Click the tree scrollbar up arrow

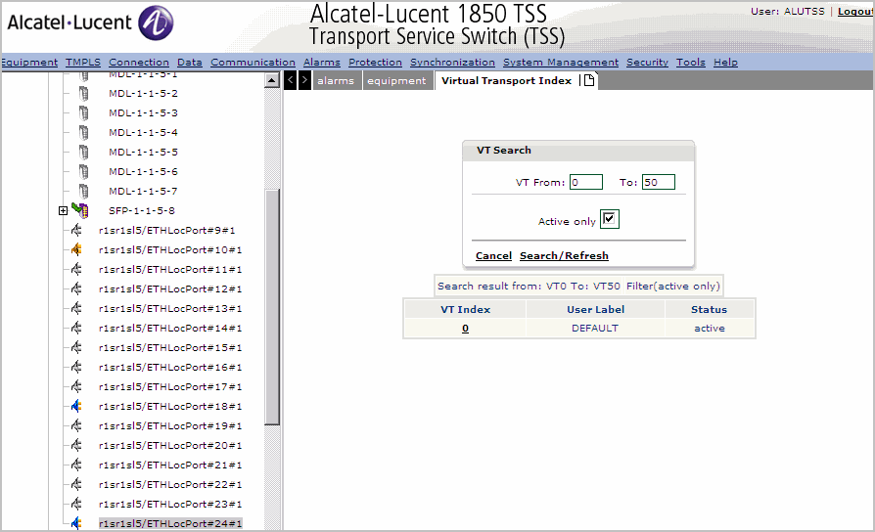(x=272, y=80)
